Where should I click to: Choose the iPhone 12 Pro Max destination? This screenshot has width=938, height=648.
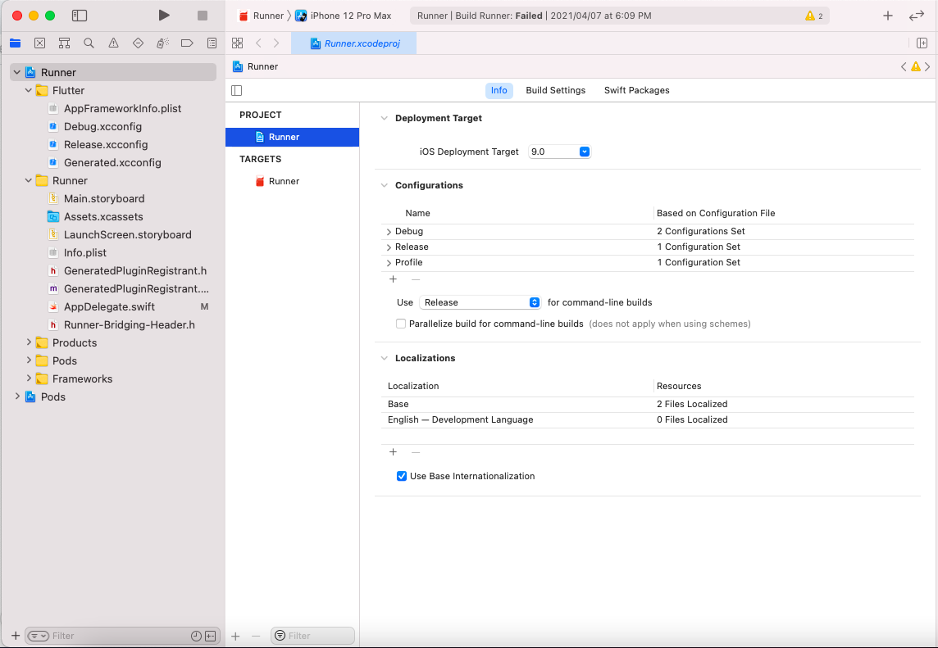(344, 16)
